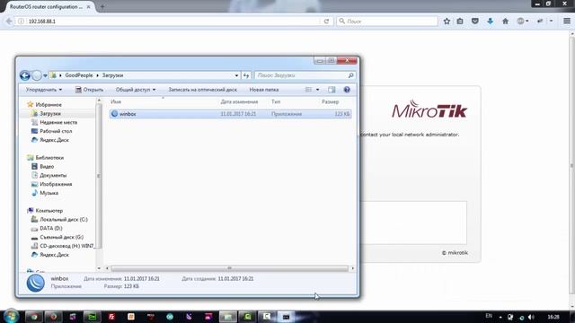Open the view options dropdown arrow

coord(317,90)
